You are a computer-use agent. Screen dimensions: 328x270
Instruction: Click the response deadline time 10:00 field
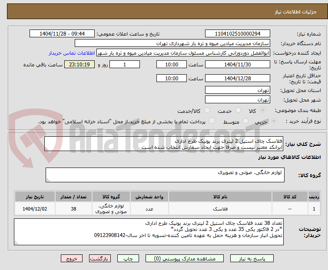pos(172,65)
